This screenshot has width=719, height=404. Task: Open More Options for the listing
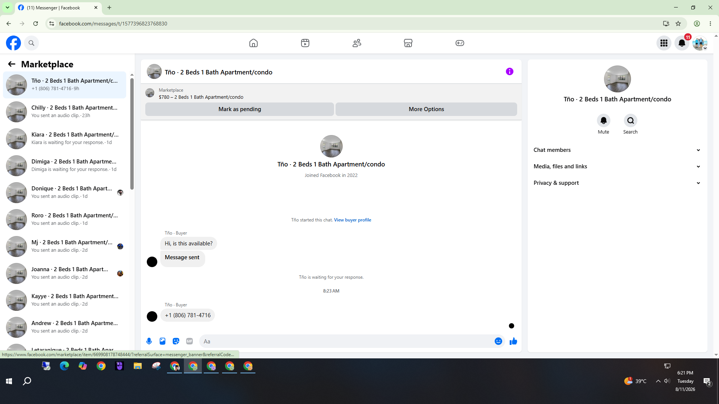(426, 109)
